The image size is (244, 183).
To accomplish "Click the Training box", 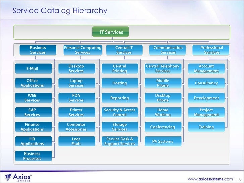I will point(206,127).
